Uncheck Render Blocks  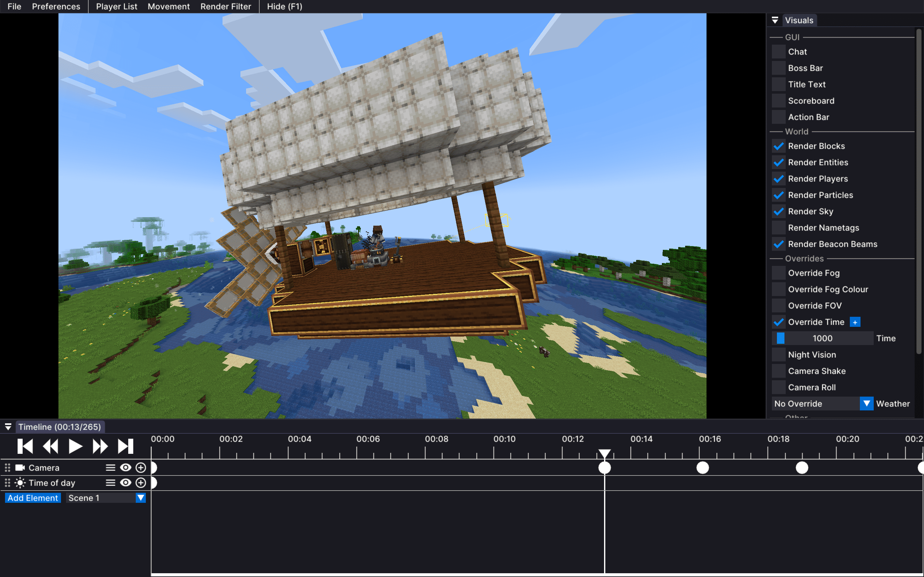tap(778, 146)
